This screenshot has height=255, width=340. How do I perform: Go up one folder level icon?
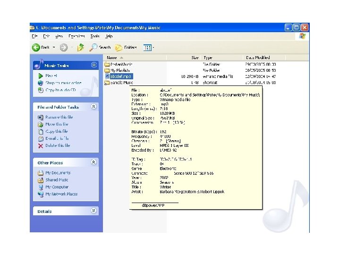click(x=80, y=47)
